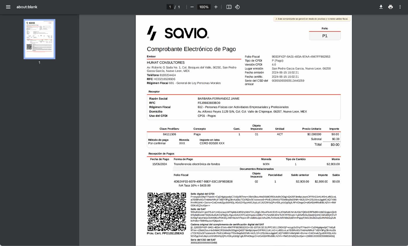408x246 pixels.
Task: Click the Uso del CFDI value CP01 - Pagos
Action: pos(207,116)
